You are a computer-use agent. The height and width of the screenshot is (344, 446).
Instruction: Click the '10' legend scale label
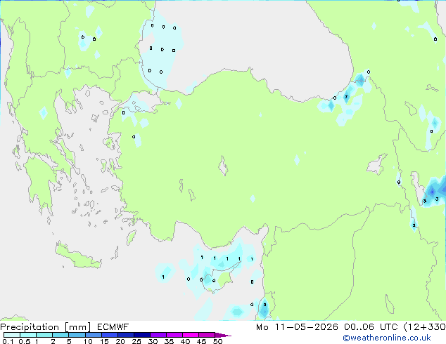point(88,341)
